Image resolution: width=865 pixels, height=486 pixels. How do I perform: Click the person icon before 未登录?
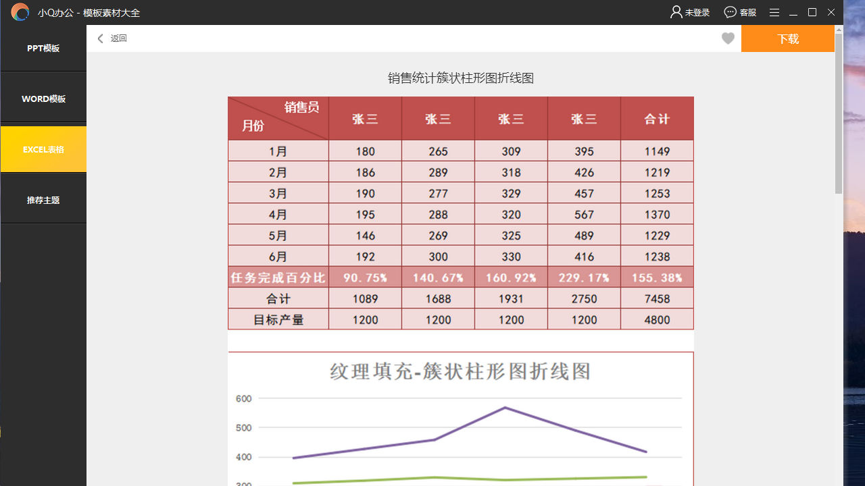(x=676, y=12)
